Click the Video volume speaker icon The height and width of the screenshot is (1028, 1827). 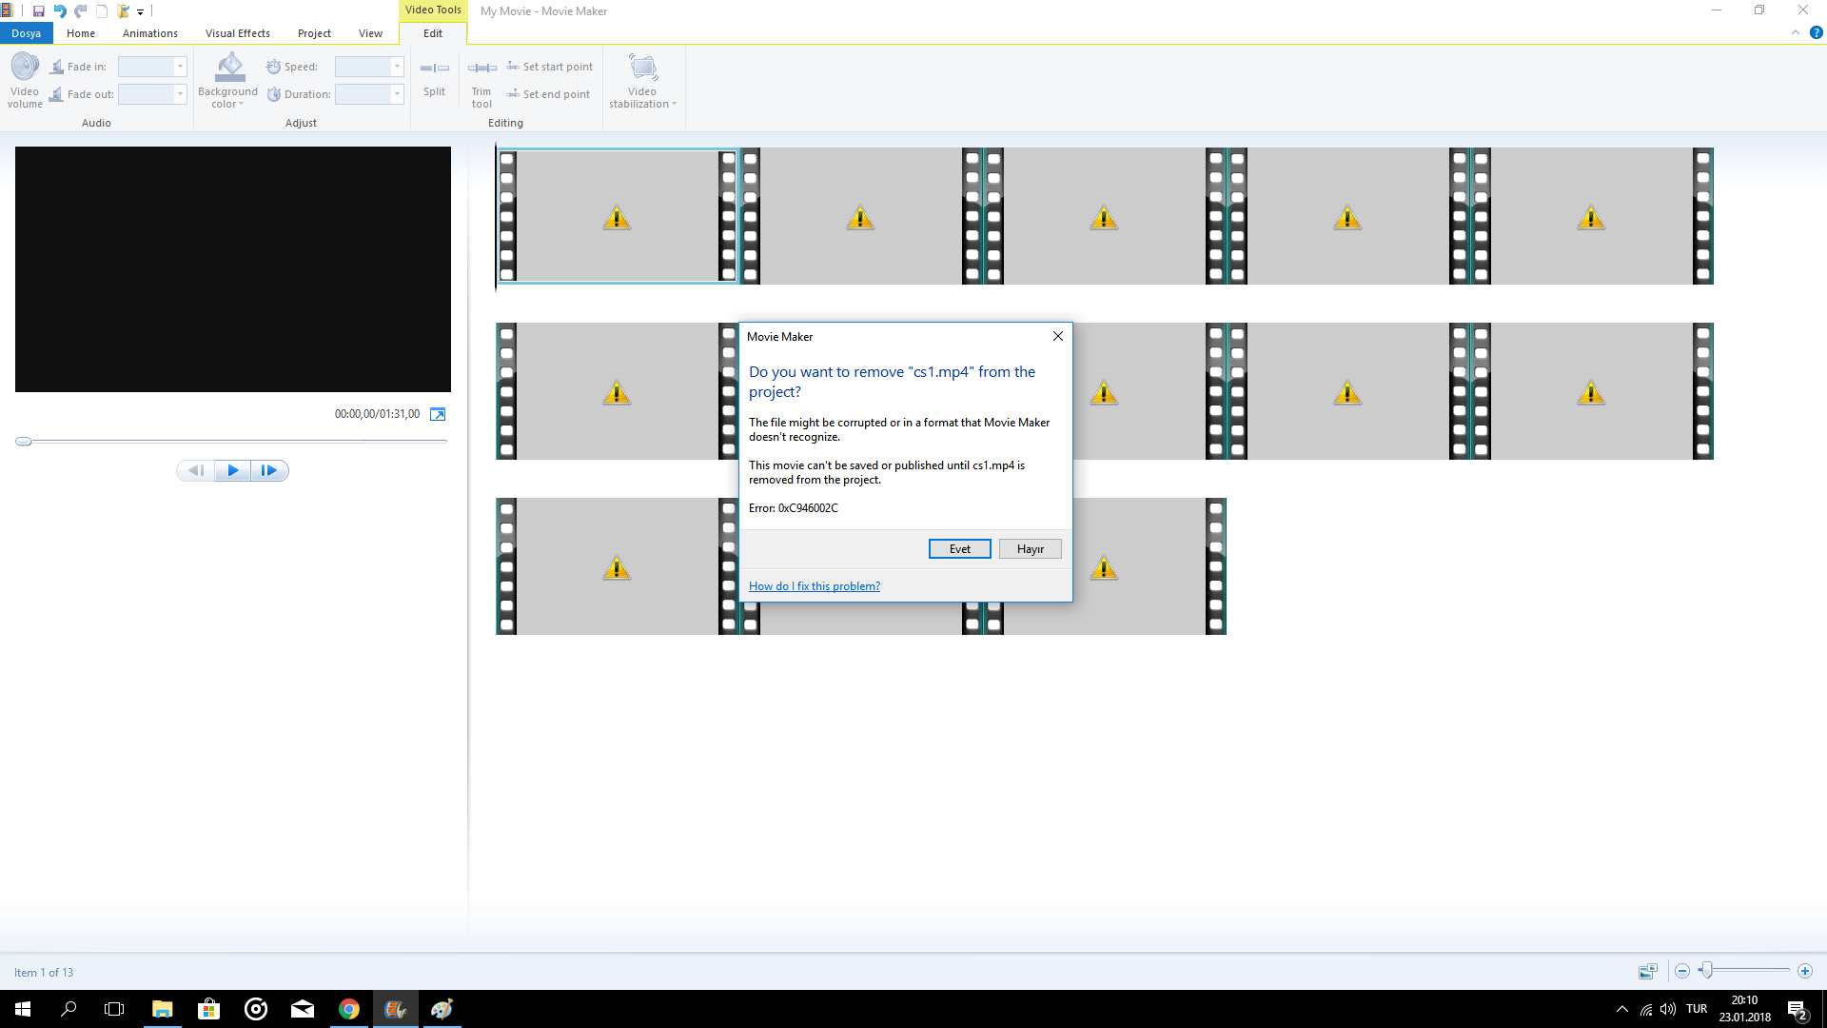click(x=25, y=67)
